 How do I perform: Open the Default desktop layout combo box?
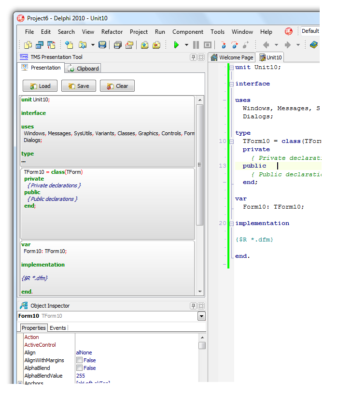click(x=310, y=31)
